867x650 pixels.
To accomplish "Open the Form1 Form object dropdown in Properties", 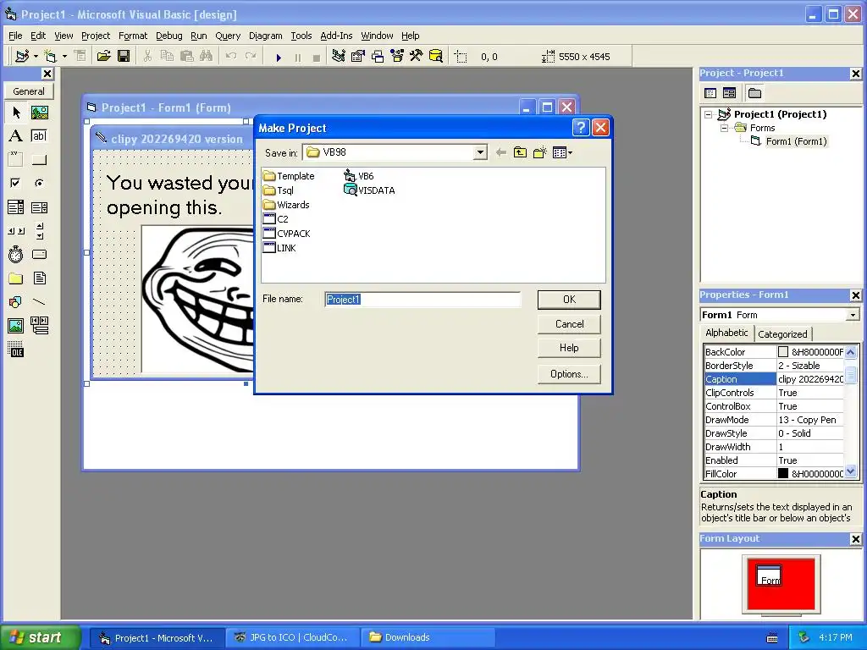I will click(853, 315).
